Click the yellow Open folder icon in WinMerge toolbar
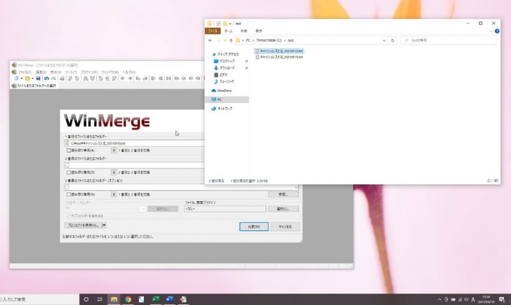This screenshot has height=305, width=511. tap(27, 78)
